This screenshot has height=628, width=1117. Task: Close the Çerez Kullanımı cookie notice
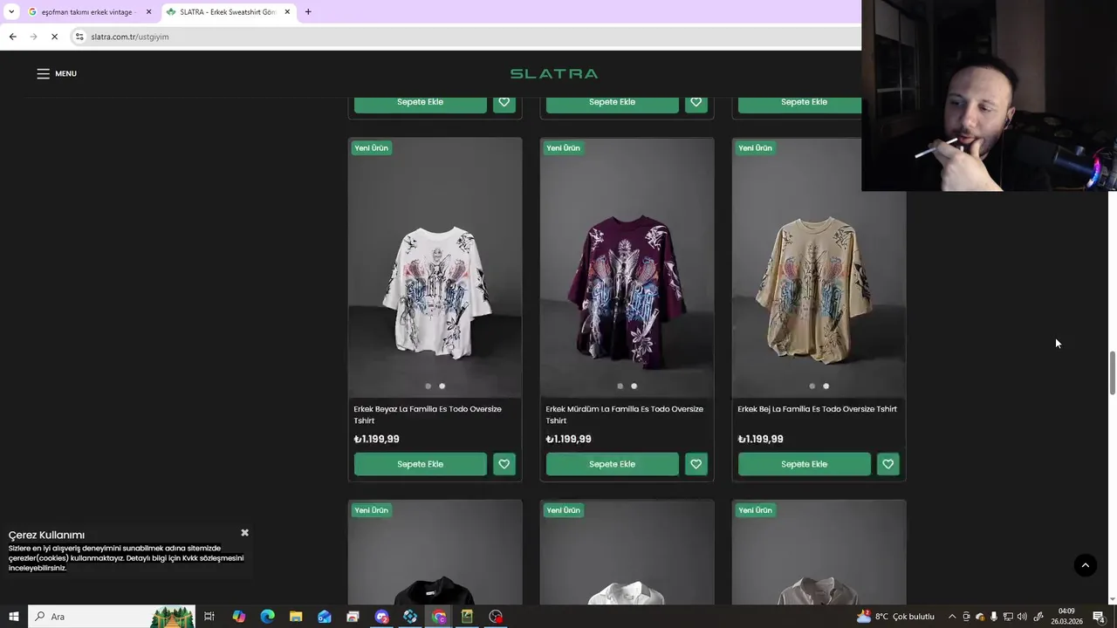(x=244, y=532)
